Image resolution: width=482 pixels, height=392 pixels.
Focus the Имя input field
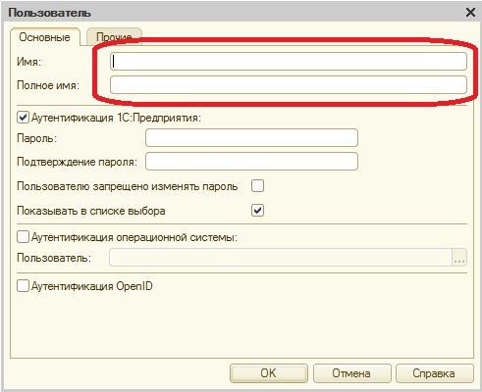(x=289, y=62)
